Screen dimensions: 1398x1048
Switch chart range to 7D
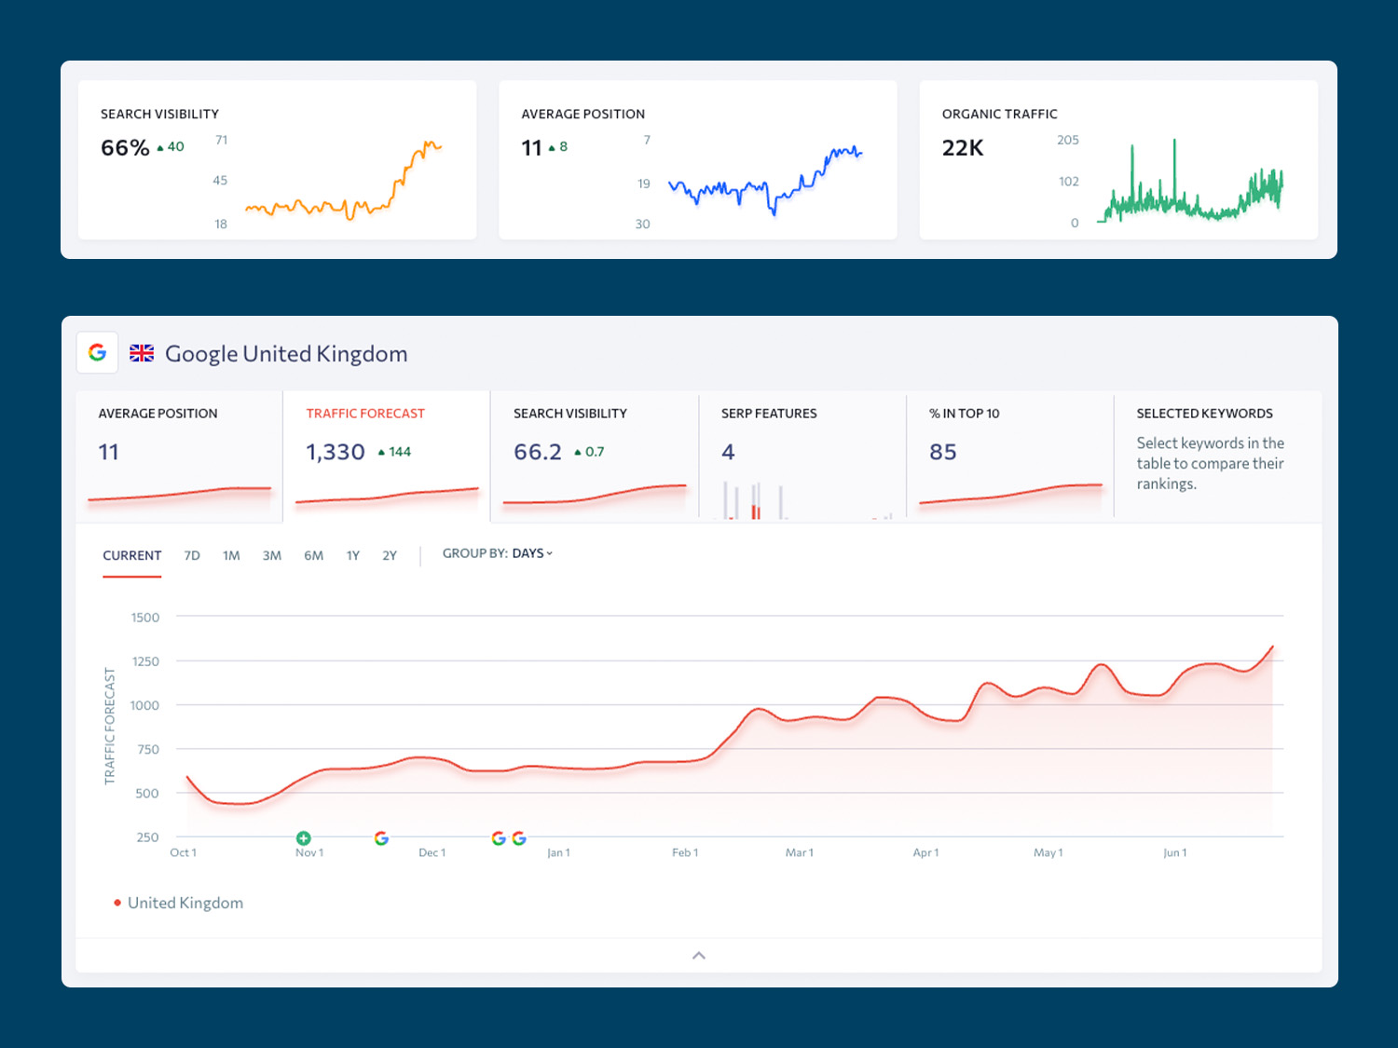192,555
